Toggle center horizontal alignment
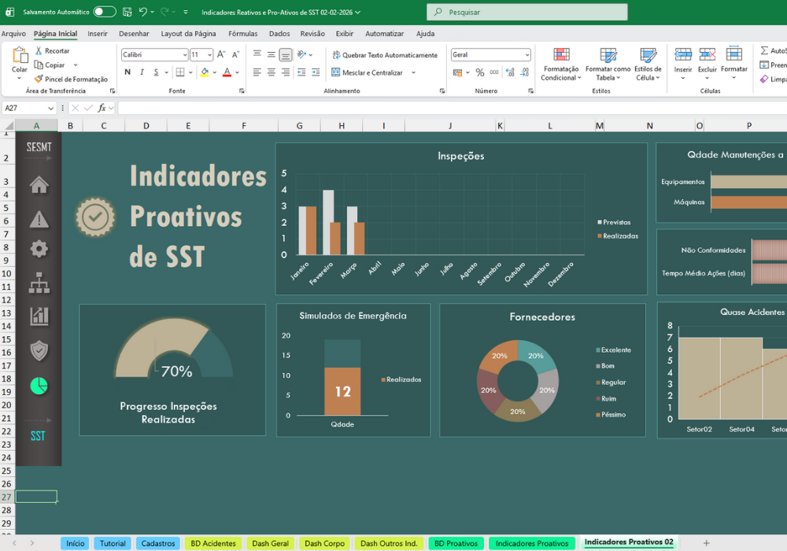The image size is (787, 551). [271, 72]
